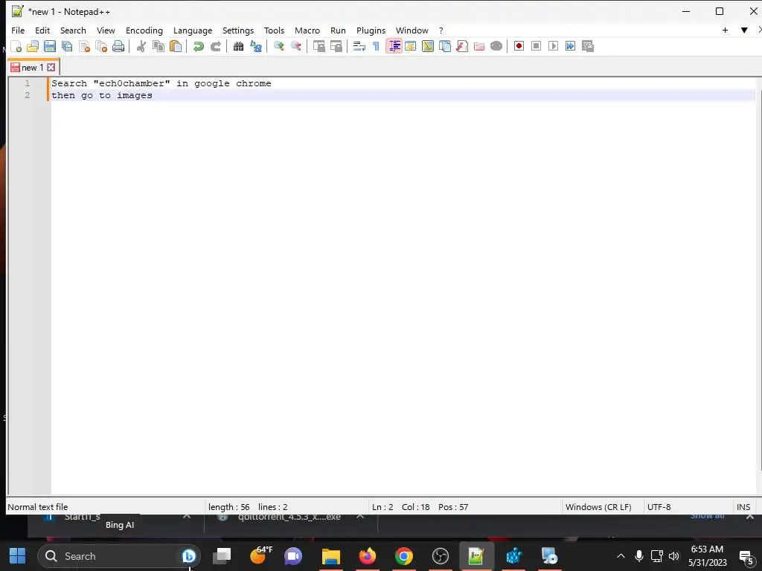Open the Language menu
The height and width of the screenshot is (571, 762).
tap(193, 30)
